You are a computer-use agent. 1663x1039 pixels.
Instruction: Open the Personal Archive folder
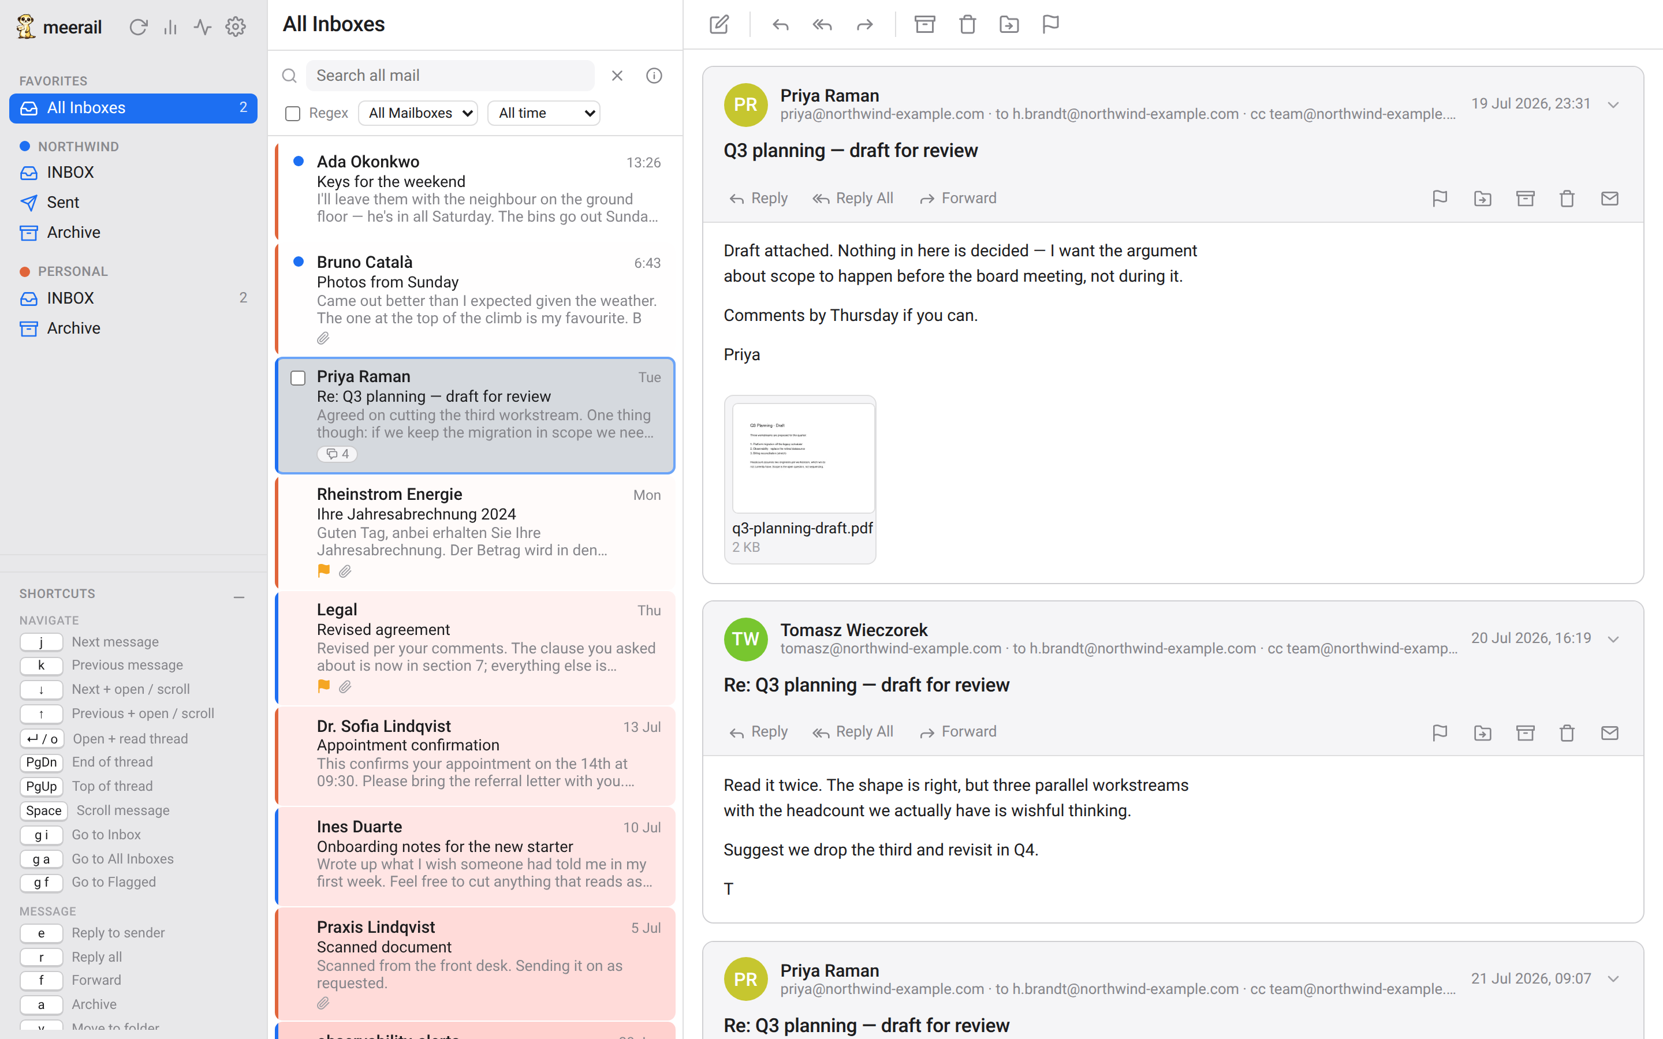[x=133, y=328]
